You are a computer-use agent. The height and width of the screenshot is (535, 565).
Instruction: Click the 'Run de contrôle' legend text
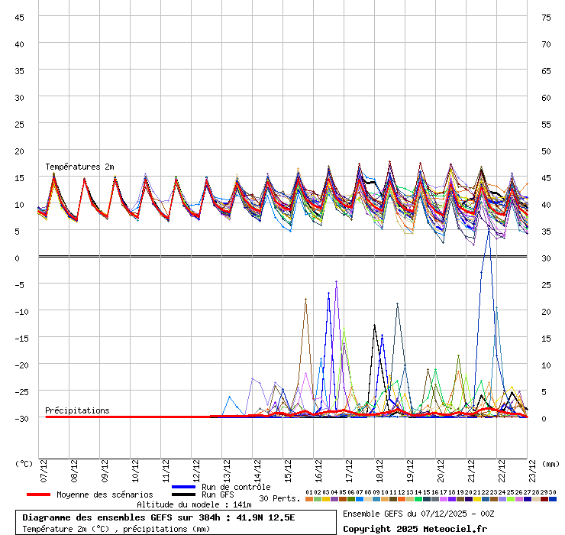236,487
